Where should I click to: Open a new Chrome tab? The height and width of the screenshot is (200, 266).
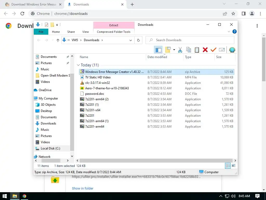click(x=132, y=5)
